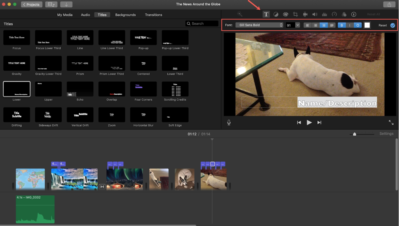Start a voiceover with the microphone icon
This screenshot has height=226, width=399.
pos(229,122)
